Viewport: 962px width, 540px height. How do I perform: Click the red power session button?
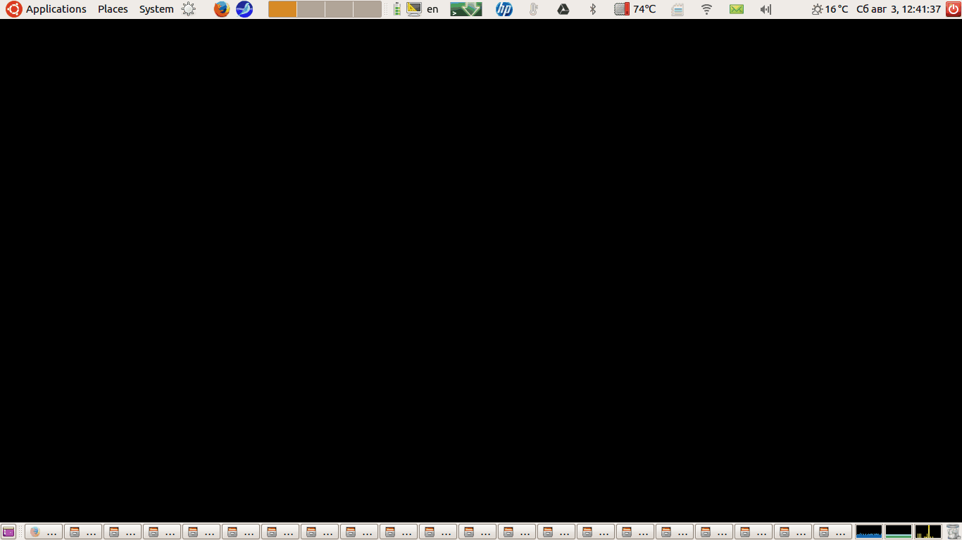coord(953,9)
